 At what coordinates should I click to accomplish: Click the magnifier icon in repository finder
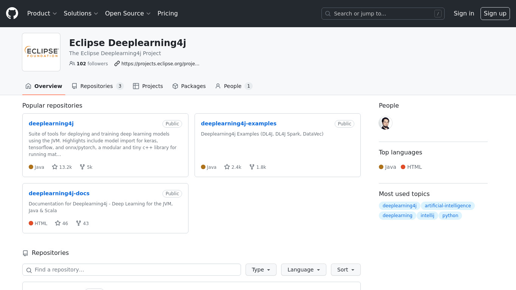pos(29,270)
